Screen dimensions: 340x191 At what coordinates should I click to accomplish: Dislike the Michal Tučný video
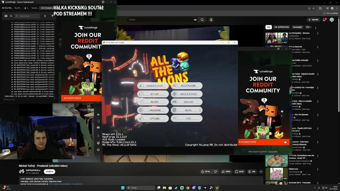[215, 172]
